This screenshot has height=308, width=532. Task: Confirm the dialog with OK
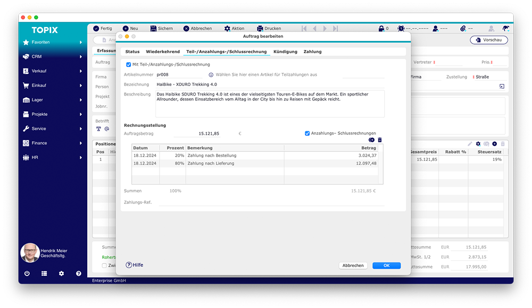(386, 266)
